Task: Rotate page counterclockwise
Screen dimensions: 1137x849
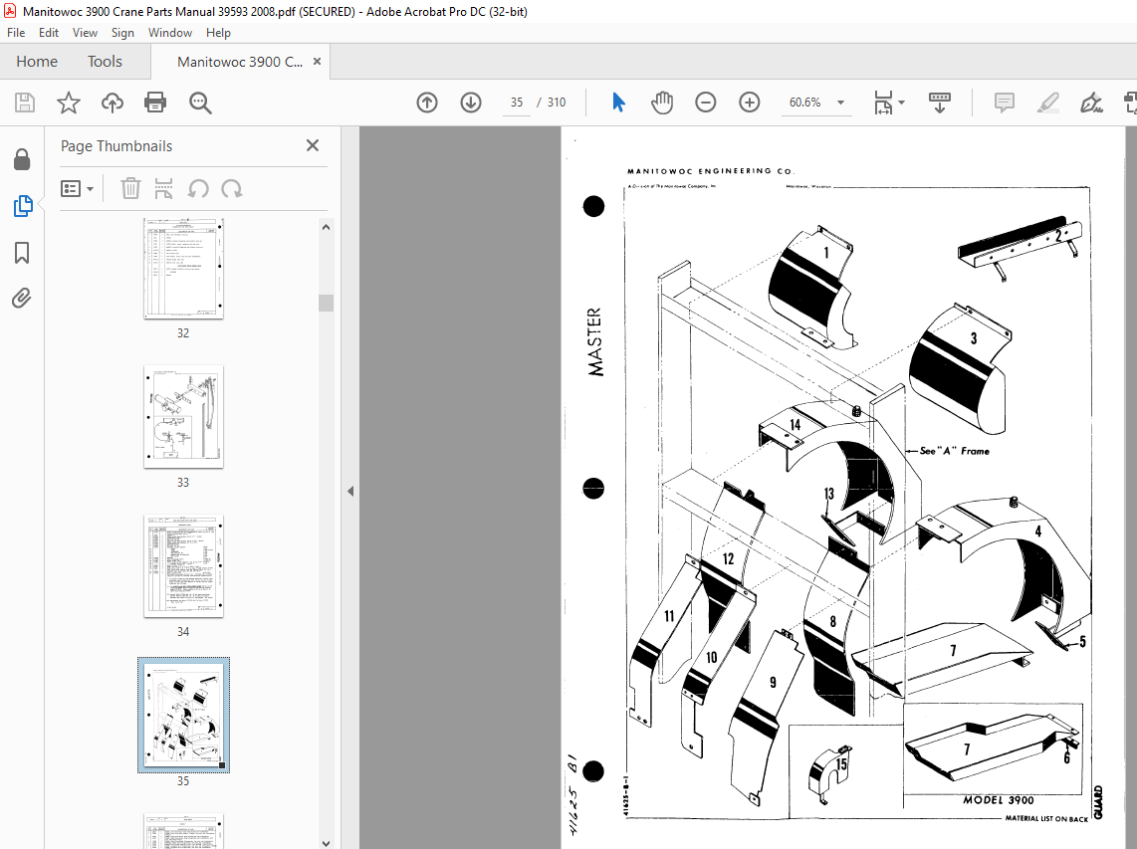Action: click(x=198, y=188)
